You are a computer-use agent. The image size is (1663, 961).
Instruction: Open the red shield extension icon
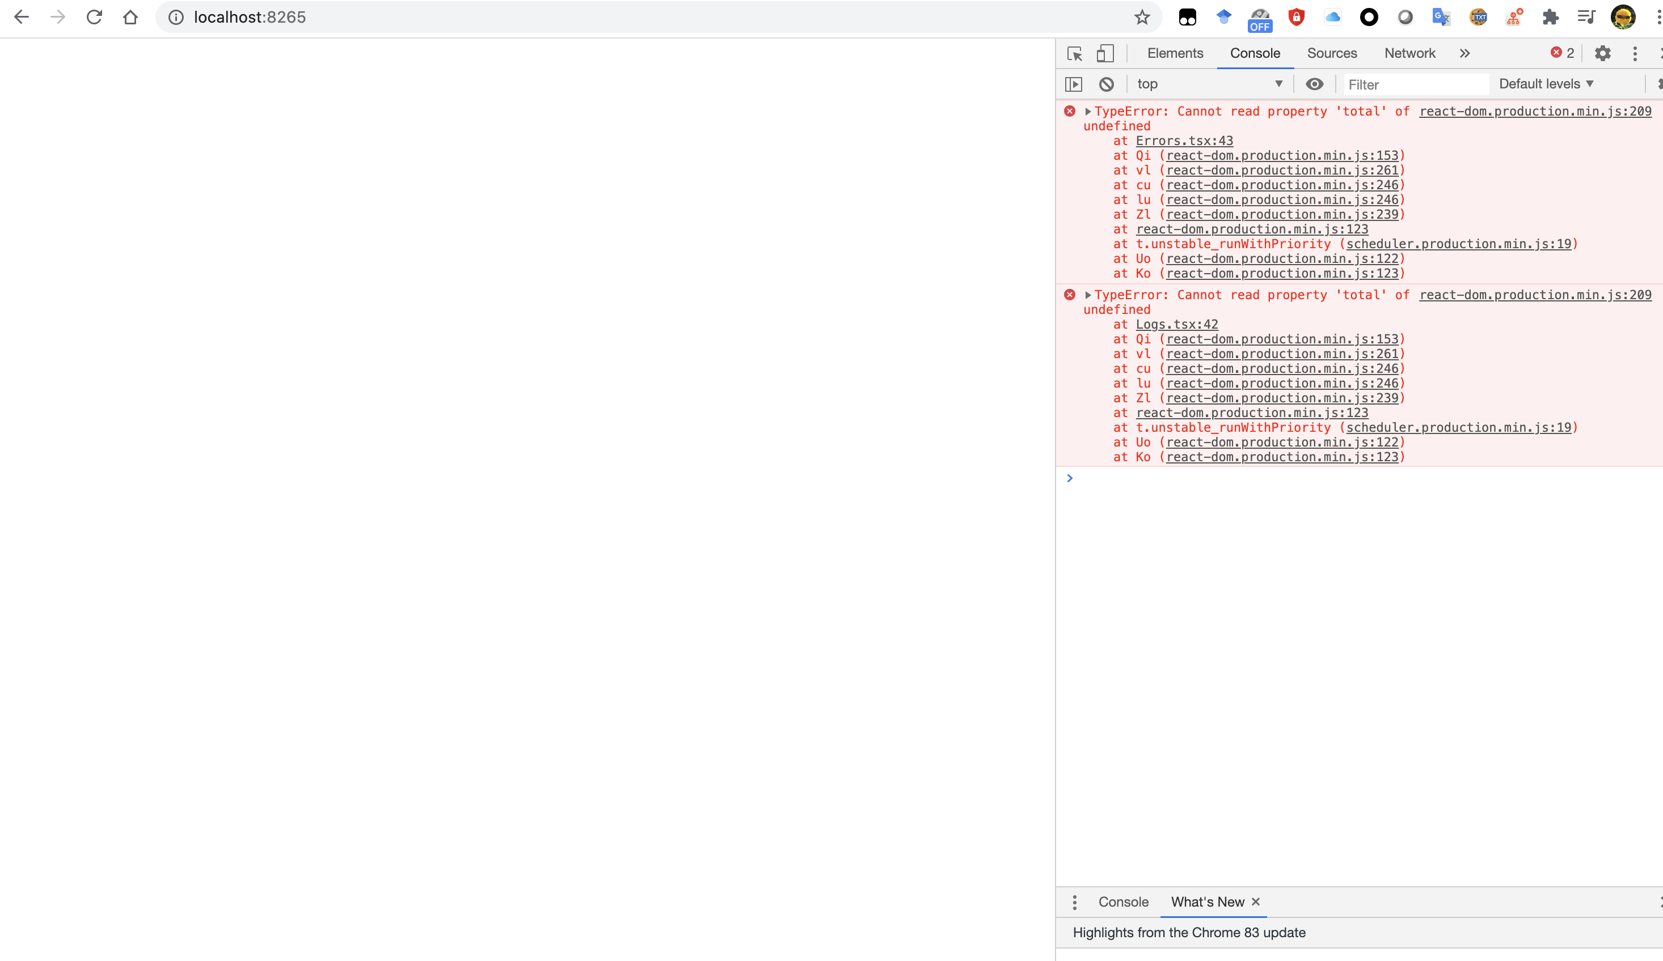pos(1296,17)
